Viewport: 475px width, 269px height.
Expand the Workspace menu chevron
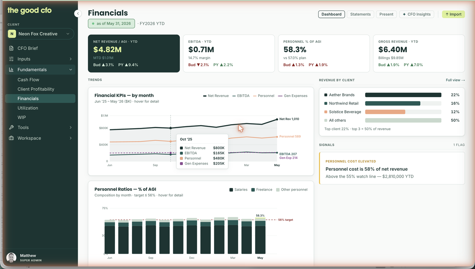click(71, 138)
